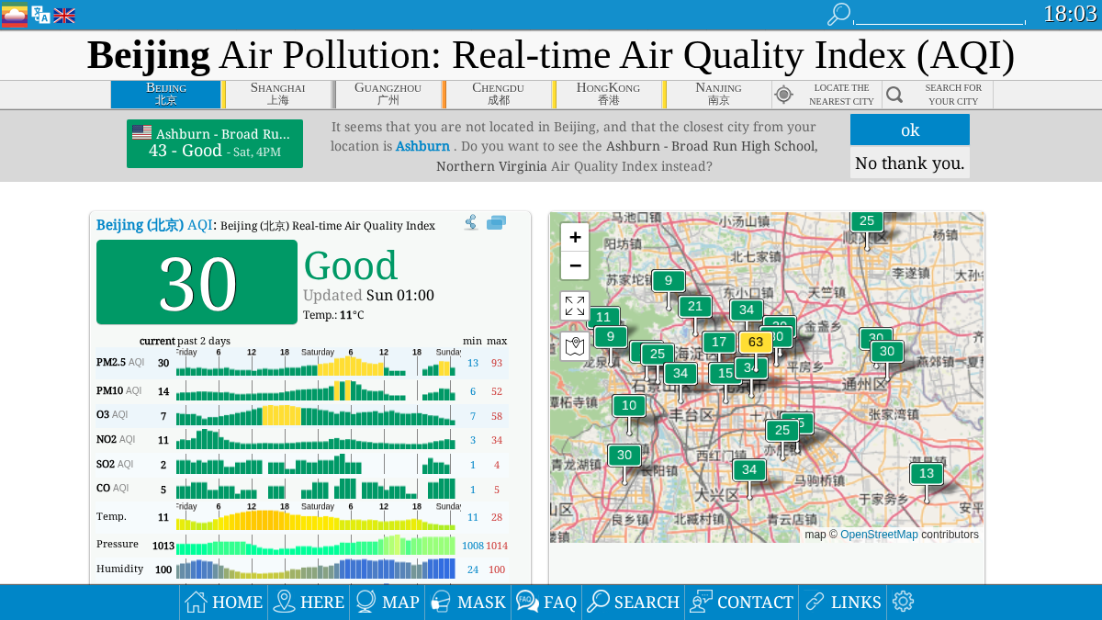Click the map layers icon
Viewport: 1102px width, 620px height.
(575, 346)
